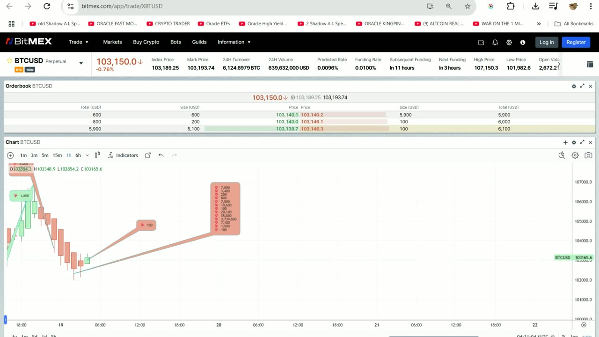Click ask price 103,146.3 in orderbook
599x337 pixels.
click(312, 129)
